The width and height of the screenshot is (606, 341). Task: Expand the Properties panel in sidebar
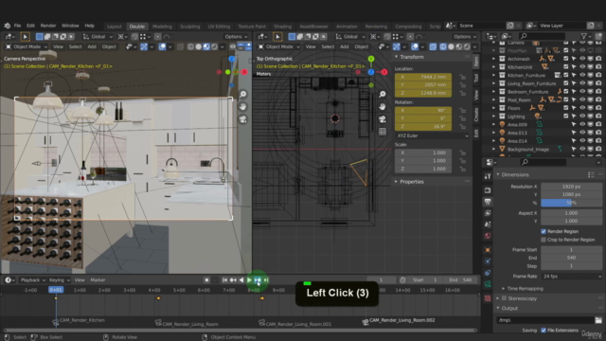point(396,182)
